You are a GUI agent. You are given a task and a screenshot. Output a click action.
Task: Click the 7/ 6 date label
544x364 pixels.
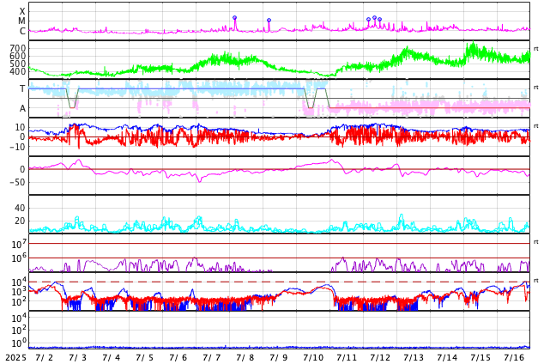[x=178, y=357]
